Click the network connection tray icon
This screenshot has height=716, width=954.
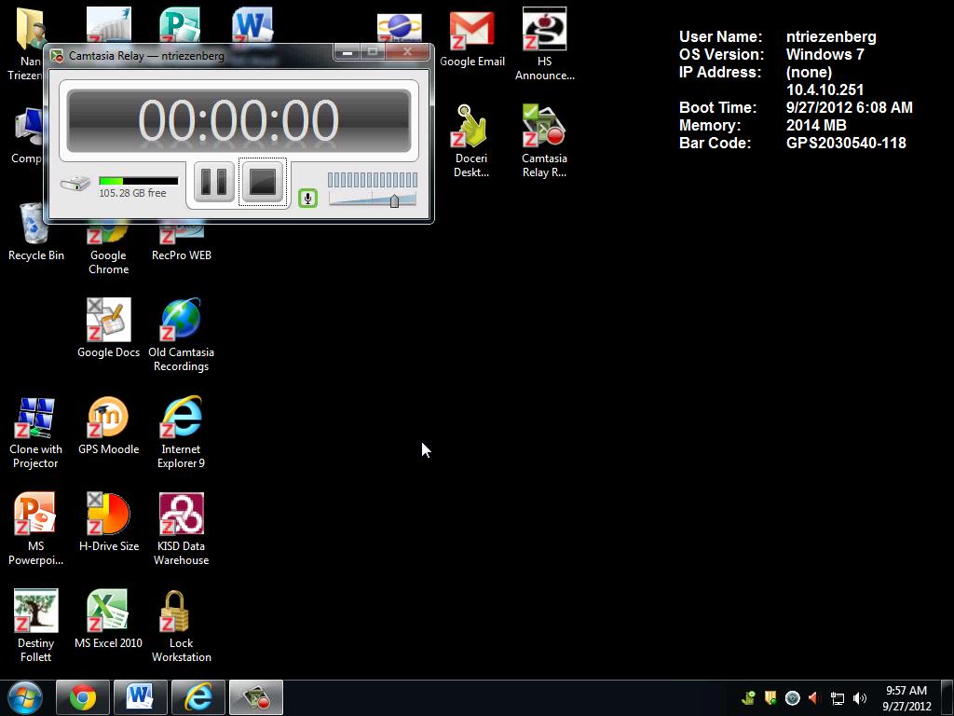pos(838,698)
